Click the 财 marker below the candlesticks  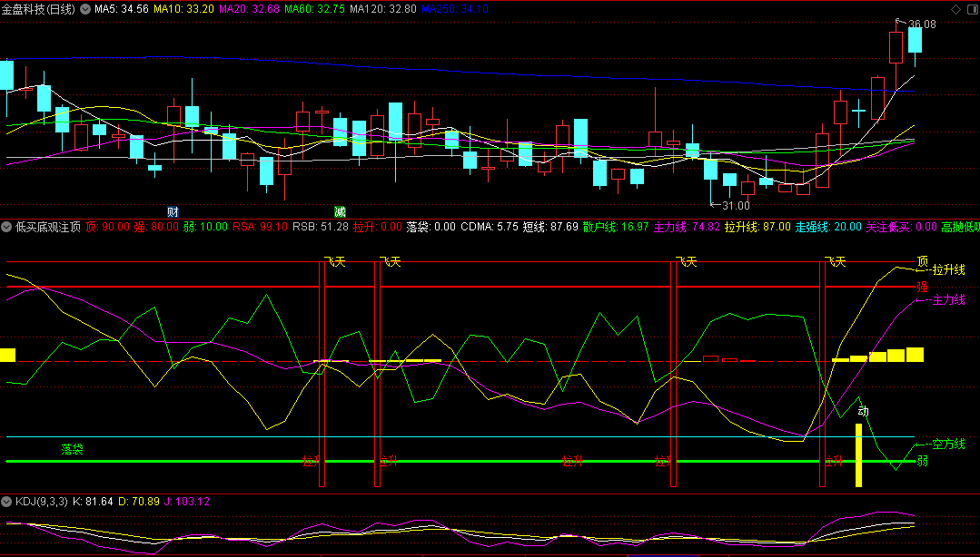click(x=173, y=211)
